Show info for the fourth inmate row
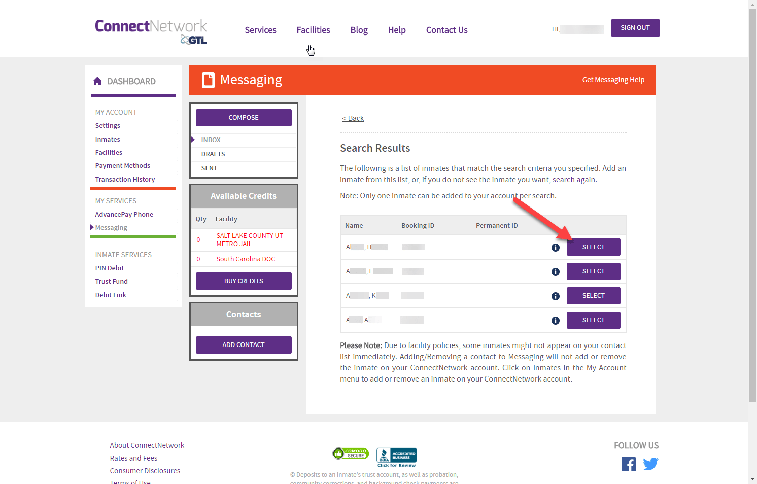 click(x=556, y=321)
